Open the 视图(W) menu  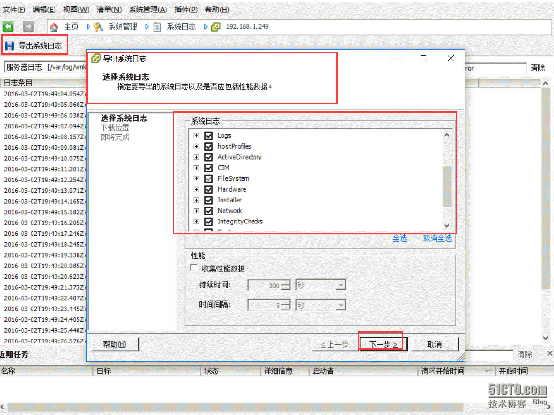(76, 10)
